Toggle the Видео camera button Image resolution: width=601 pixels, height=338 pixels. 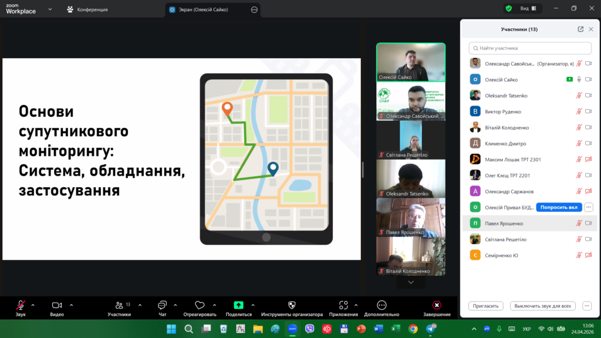tap(57, 305)
